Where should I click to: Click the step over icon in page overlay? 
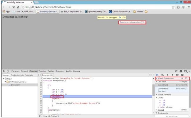click(124, 17)
